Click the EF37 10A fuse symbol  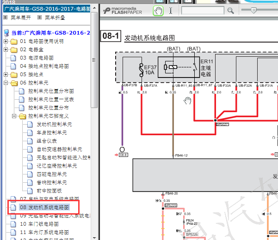(x=141, y=70)
